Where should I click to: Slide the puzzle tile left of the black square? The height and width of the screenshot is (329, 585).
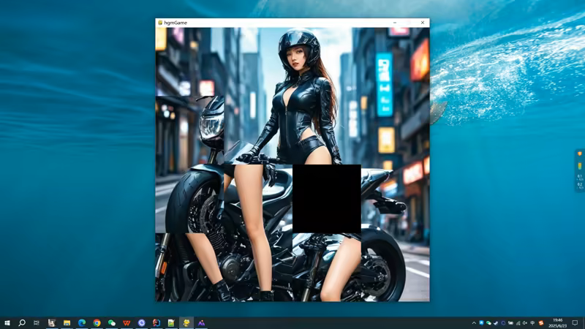[258, 199]
